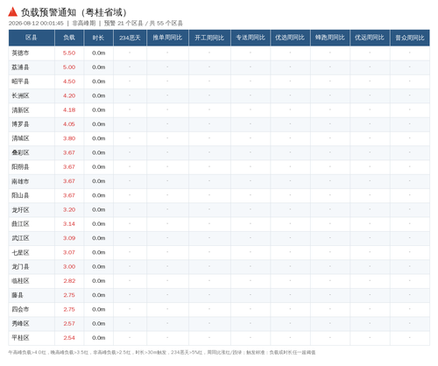Viewport: 438px width, 366px height.
Task: Select the 推单周同比 column header
Action: (x=167, y=38)
